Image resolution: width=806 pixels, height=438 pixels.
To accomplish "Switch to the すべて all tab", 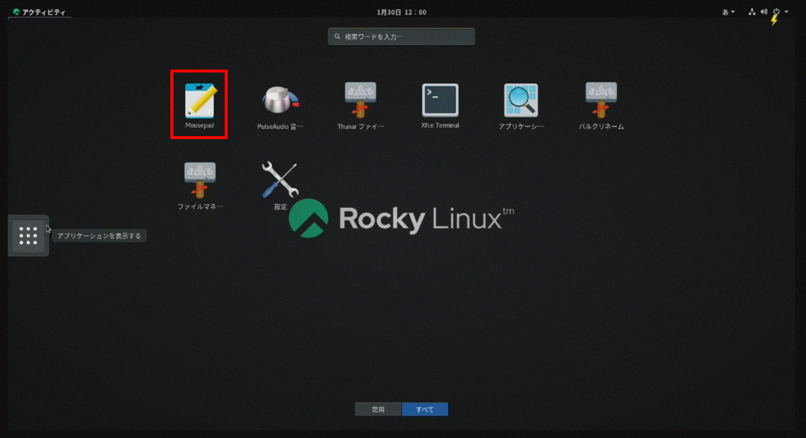I will 425,409.
